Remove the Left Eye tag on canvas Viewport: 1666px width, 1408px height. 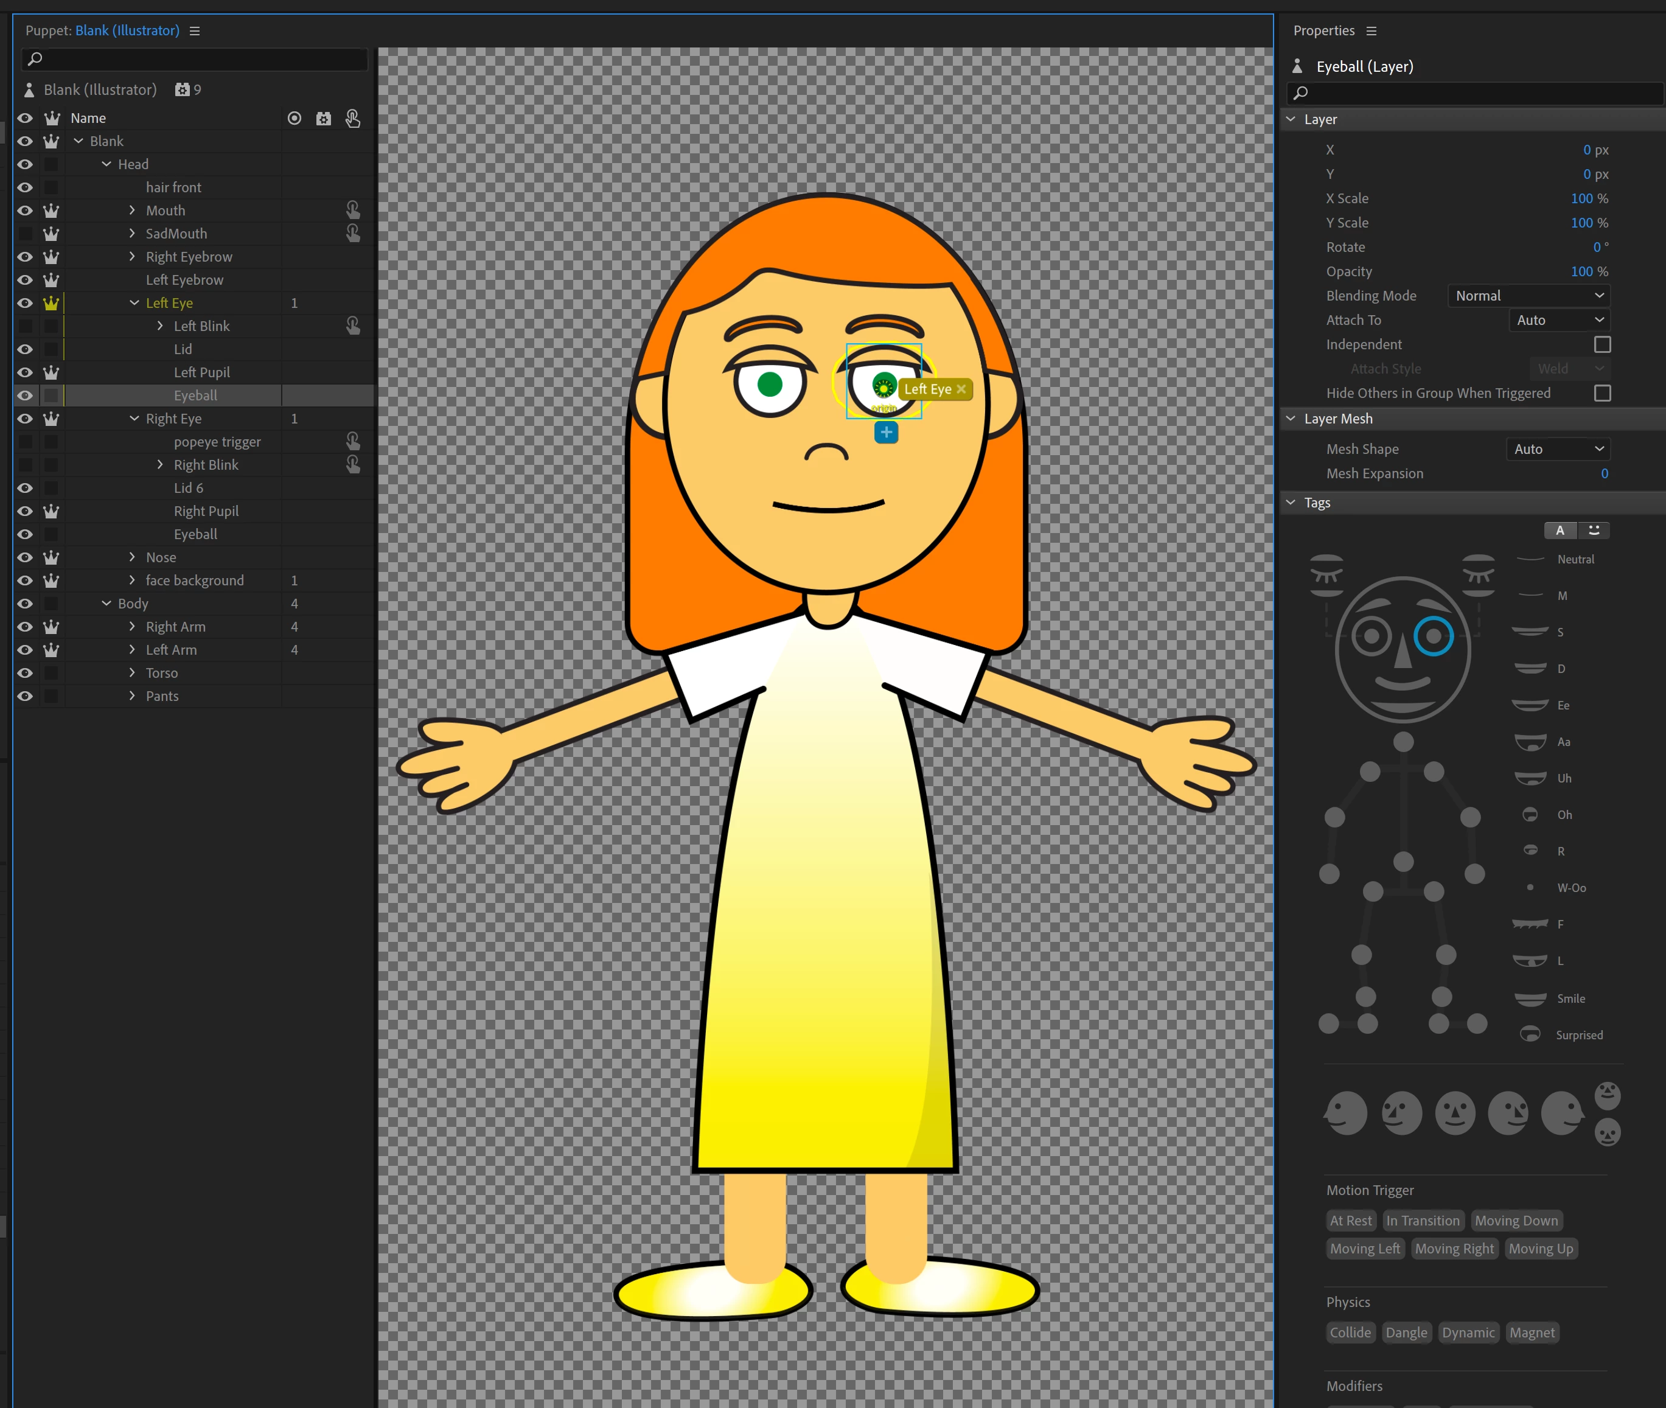point(961,389)
